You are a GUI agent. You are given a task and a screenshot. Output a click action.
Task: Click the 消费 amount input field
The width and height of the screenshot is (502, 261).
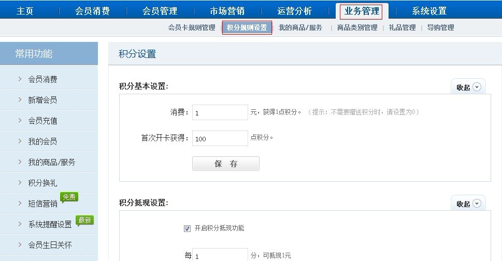pyautogui.click(x=220, y=112)
